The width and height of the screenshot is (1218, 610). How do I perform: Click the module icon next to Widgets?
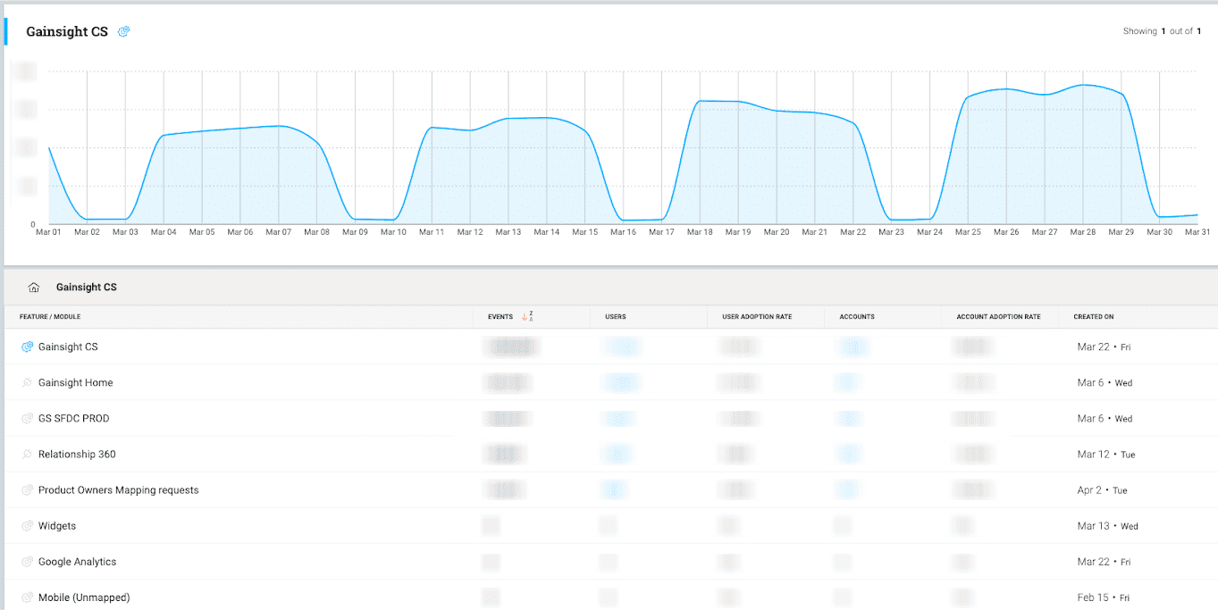click(x=27, y=526)
